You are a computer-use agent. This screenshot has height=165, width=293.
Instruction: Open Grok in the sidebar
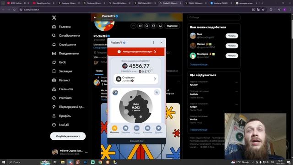point(59,62)
